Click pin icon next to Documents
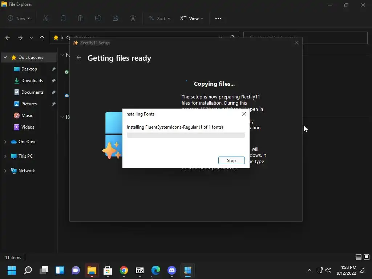This screenshot has width=372, height=279. pyautogui.click(x=54, y=92)
